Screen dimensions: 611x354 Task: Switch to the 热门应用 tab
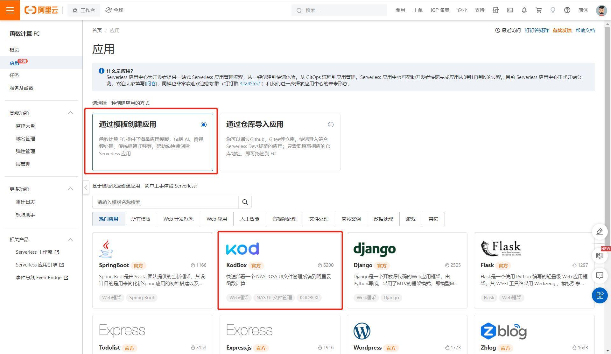pos(109,219)
